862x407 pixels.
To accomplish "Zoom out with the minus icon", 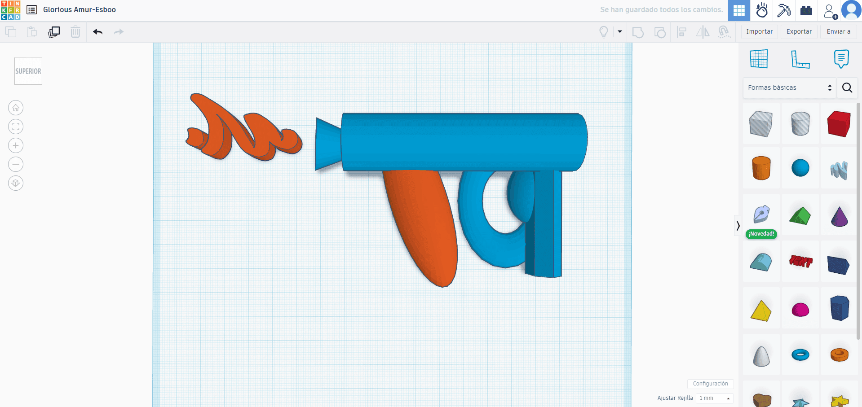I will [16, 164].
